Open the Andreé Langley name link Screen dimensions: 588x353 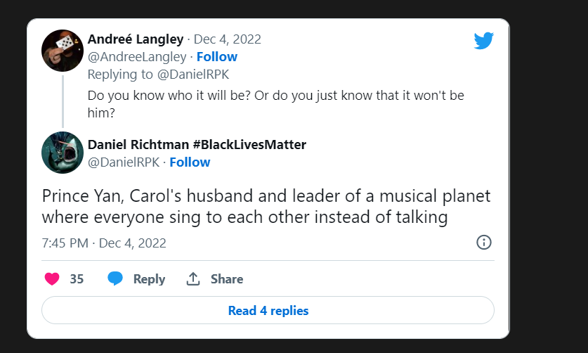136,39
